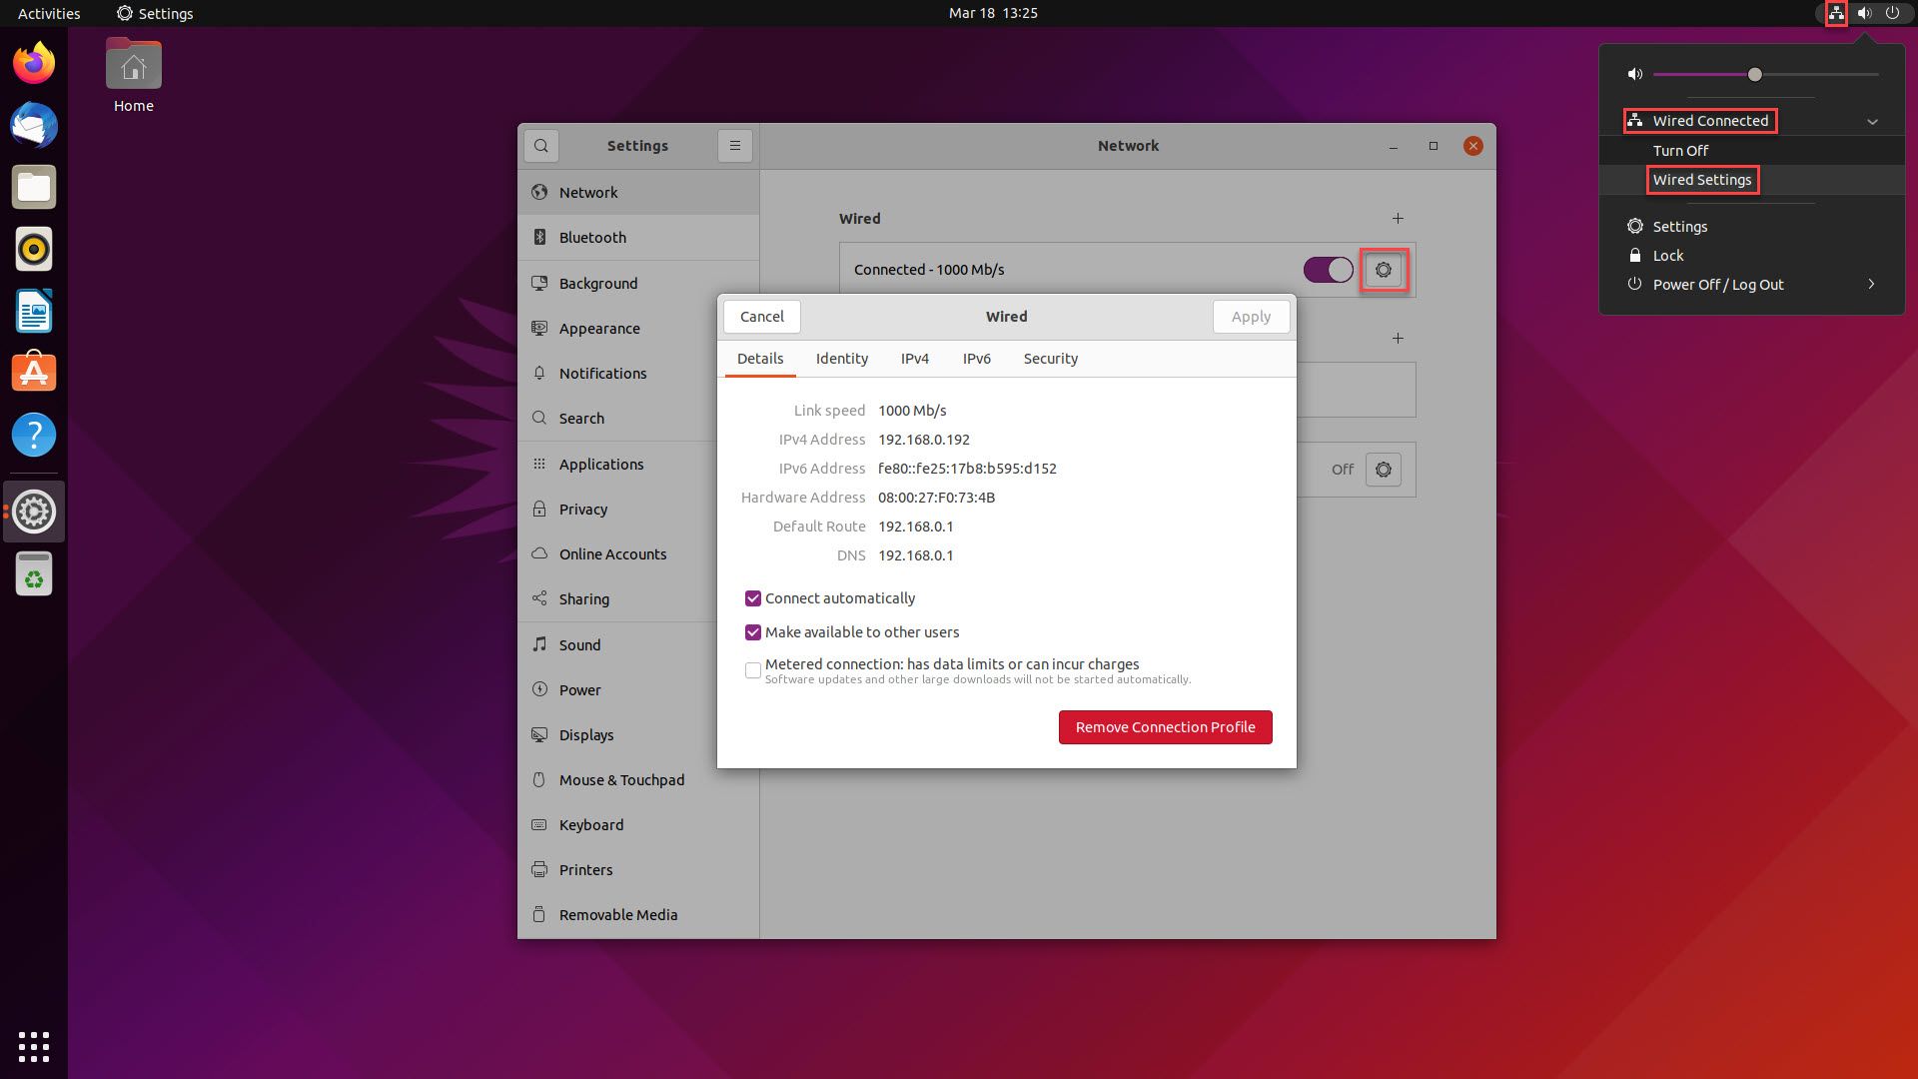The image size is (1918, 1079).
Task: Open Firefox from the dock
Action: [x=34, y=63]
